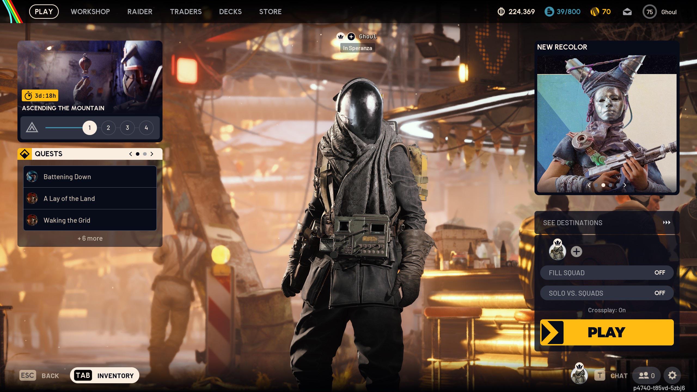
Task: Open the Raider tab
Action: coord(140,12)
